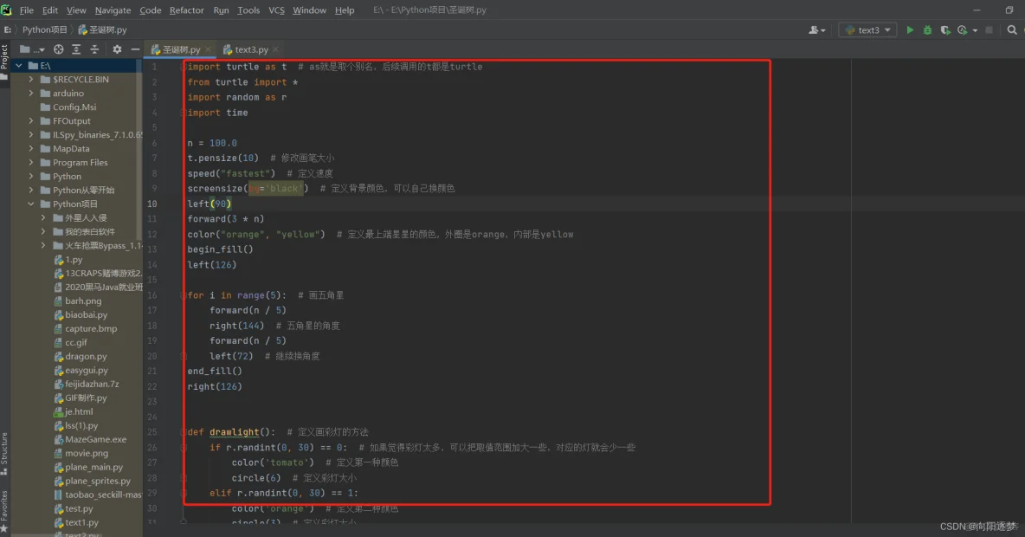Open the Window menu
1025x537 pixels.
tap(309, 10)
